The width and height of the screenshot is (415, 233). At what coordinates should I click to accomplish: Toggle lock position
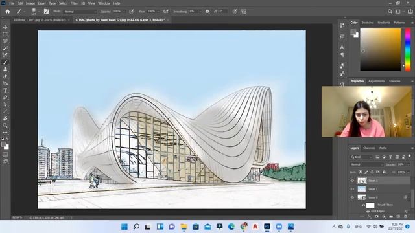click(372, 172)
